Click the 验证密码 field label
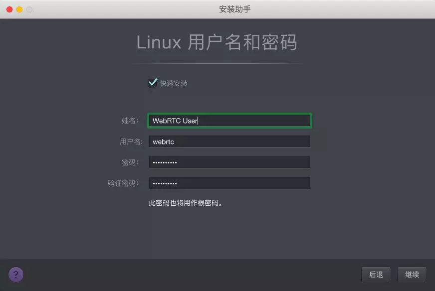 [x=123, y=183]
